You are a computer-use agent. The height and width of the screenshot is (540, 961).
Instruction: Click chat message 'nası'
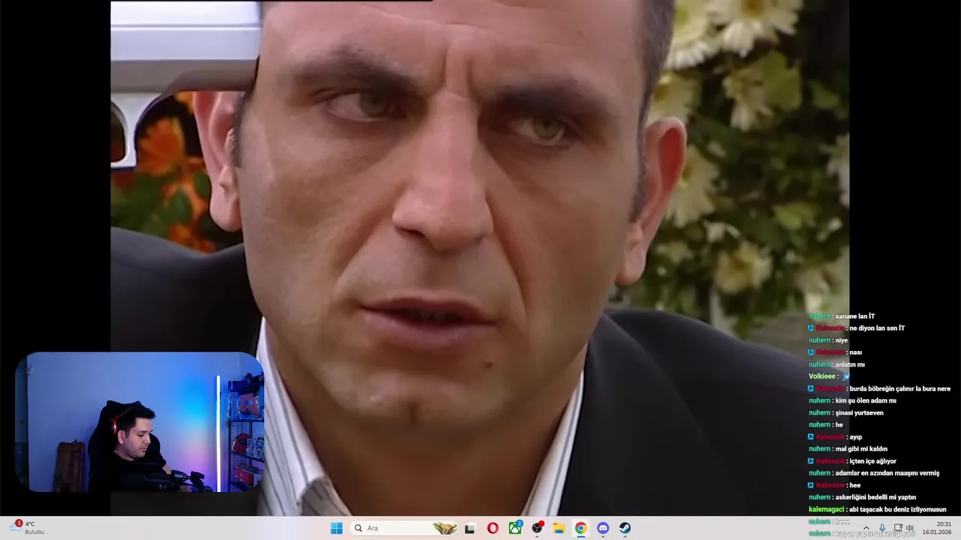tap(855, 352)
